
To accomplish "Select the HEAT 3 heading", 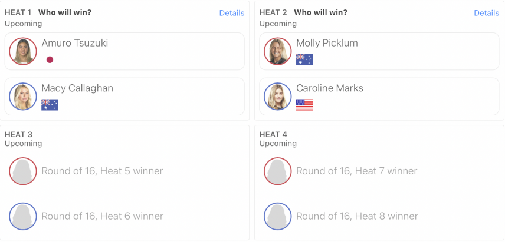I will pyautogui.click(x=18, y=134).
